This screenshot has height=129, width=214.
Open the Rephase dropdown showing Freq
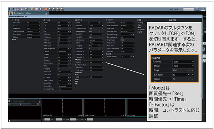[x=96, y=26]
